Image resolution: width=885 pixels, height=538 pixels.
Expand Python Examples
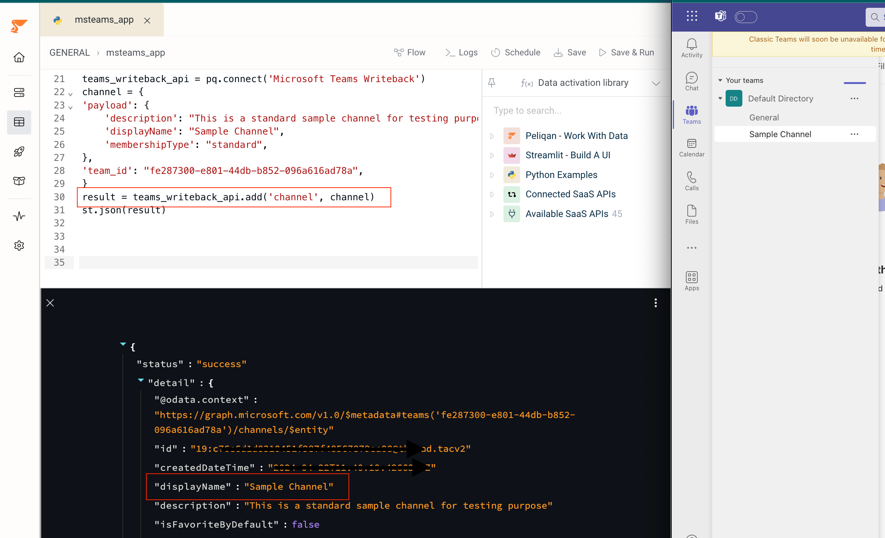[492, 175]
